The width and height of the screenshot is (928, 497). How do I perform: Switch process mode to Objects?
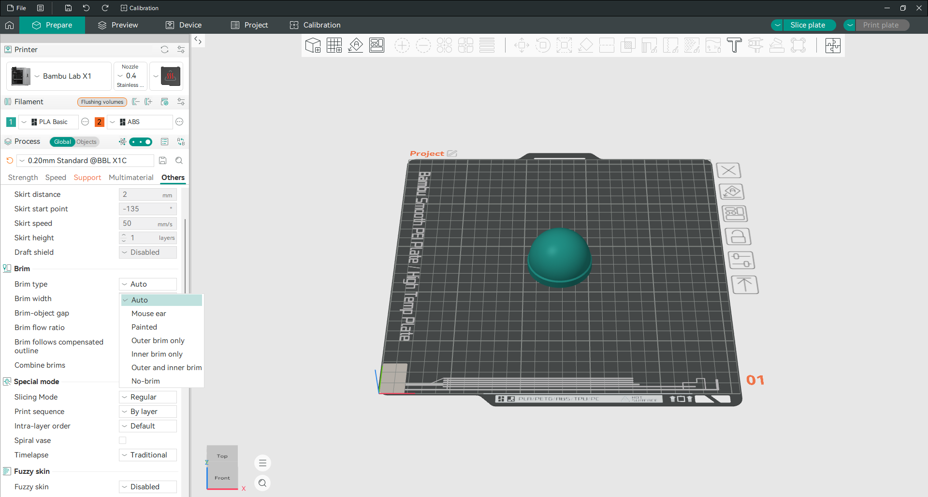pos(87,142)
